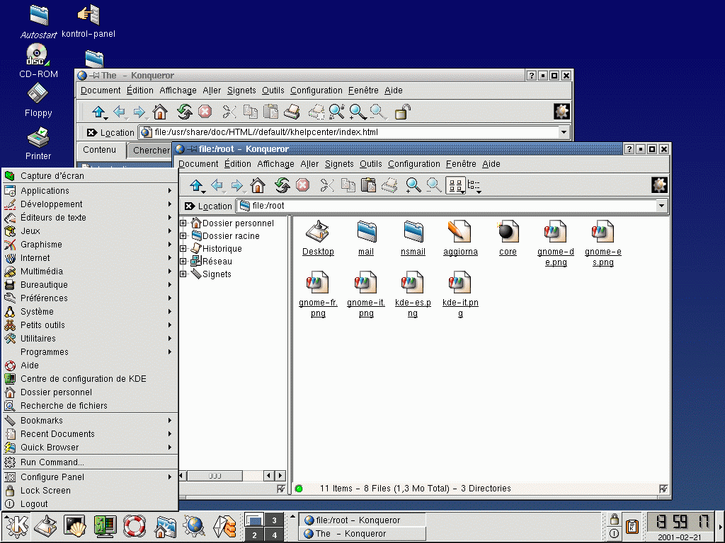
Task: Click the magnifier zoom-in icon in file:/root toolbar
Action: coord(413,185)
